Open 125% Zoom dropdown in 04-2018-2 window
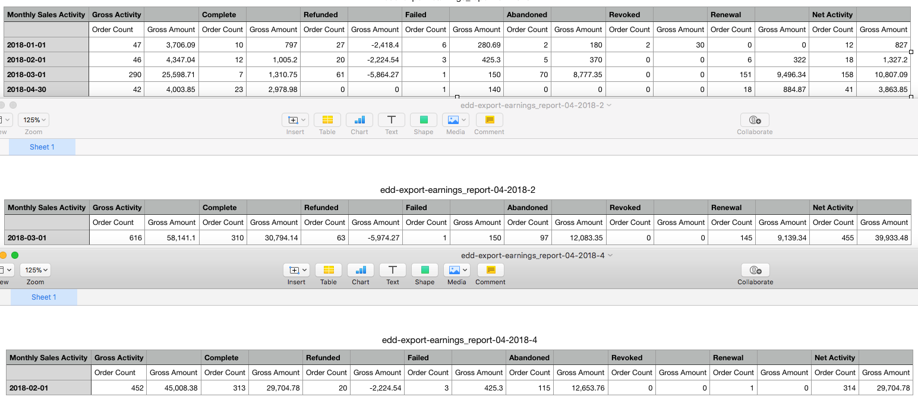Viewport: 918px width, 400px height. click(x=33, y=120)
